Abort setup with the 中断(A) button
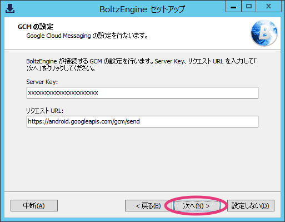This screenshot has width=285, height=222. 34,205
